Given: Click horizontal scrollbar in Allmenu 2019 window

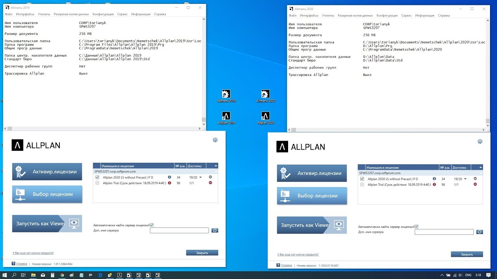Looking at the screenshot, I should point(103,128).
